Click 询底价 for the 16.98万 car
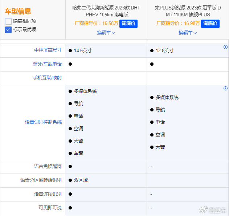 [x=210, y=24]
